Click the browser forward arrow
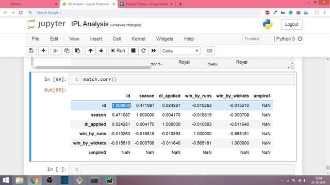Image resolution: width=330 pixels, height=185 pixels. [x=13, y=12]
